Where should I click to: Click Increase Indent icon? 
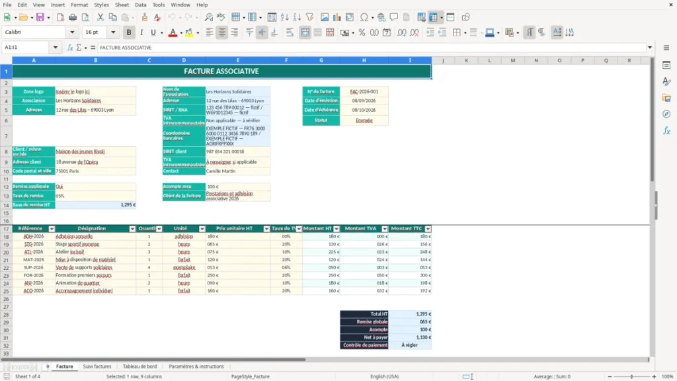[430, 32]
